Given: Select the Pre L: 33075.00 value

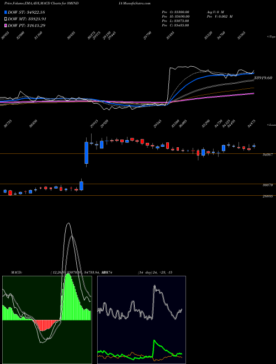Looking at the screenshot, I should [x=176, y=21].
